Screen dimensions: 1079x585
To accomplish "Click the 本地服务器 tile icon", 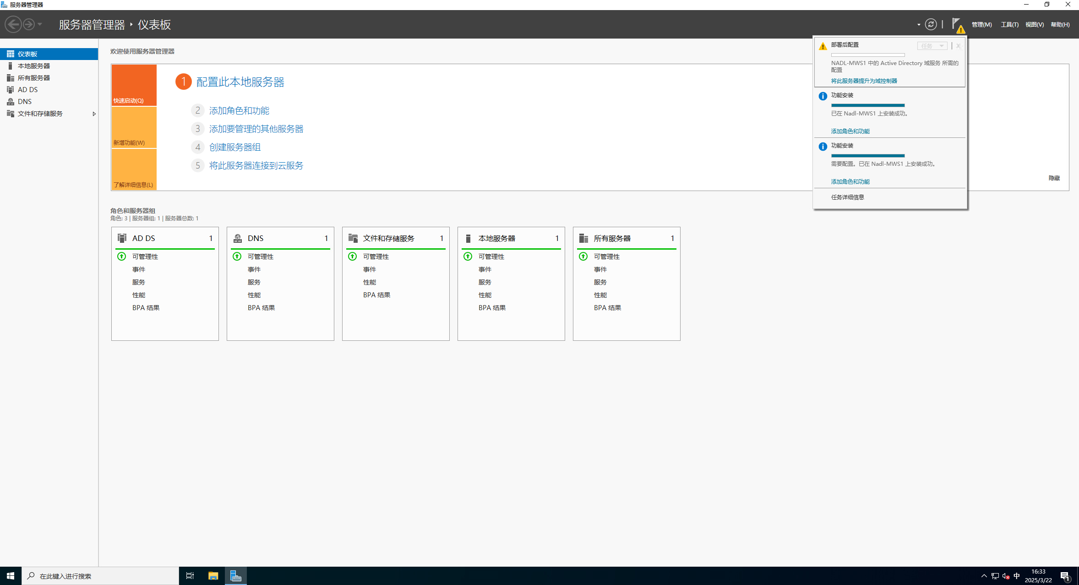I will 468,238.
